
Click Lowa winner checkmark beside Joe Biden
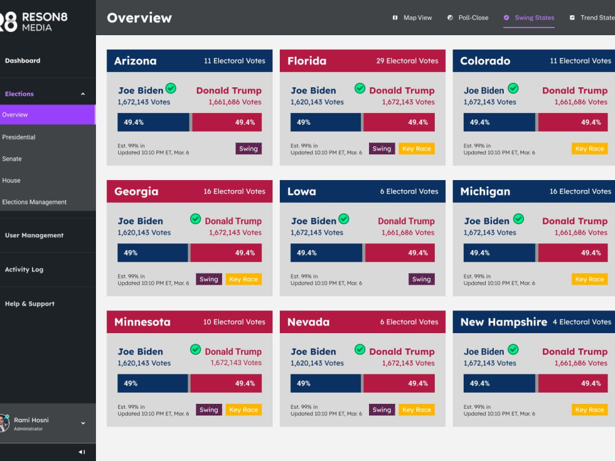tap(344, 219)
